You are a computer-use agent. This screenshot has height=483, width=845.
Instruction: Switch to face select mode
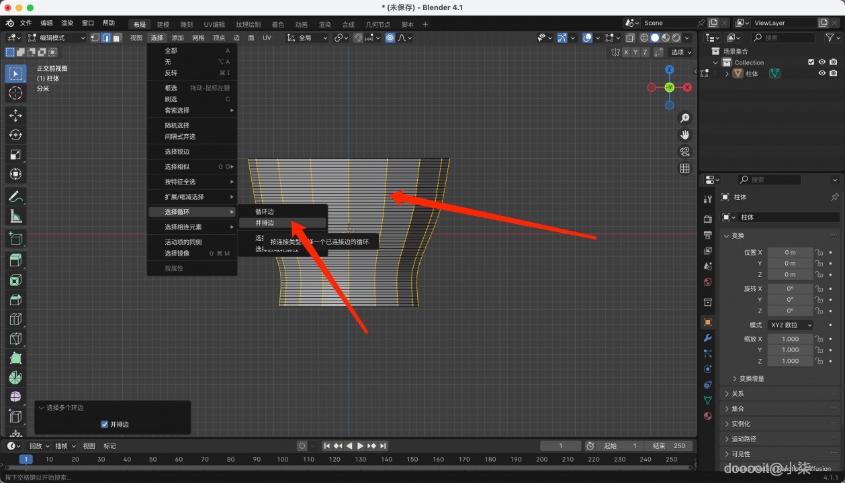pos(118,38)
